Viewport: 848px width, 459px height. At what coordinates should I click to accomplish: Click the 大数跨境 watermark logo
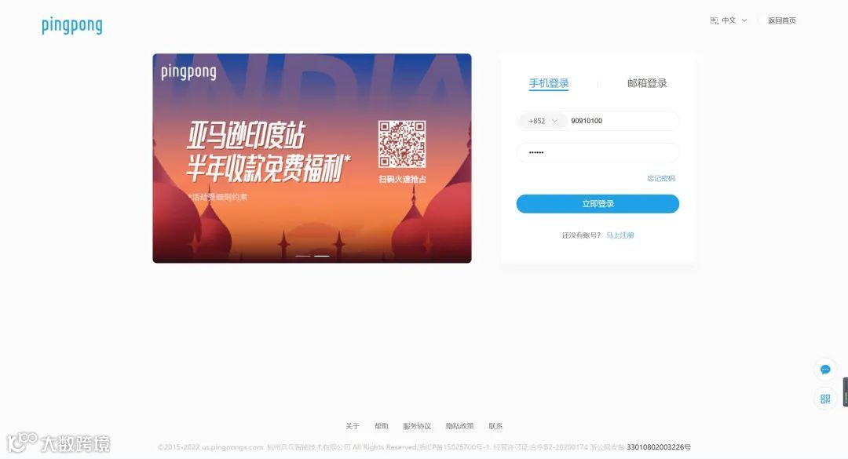click(58, 443)
